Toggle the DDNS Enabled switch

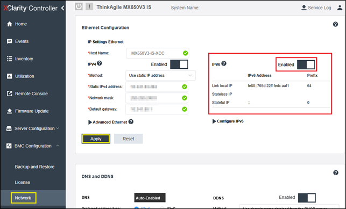point(307,198)
